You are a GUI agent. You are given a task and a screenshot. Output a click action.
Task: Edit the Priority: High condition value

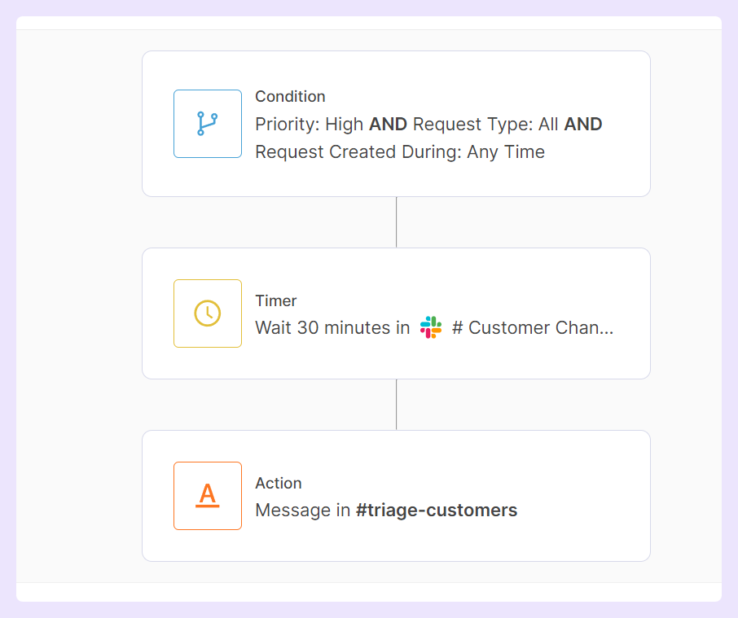tap(308, 125)
